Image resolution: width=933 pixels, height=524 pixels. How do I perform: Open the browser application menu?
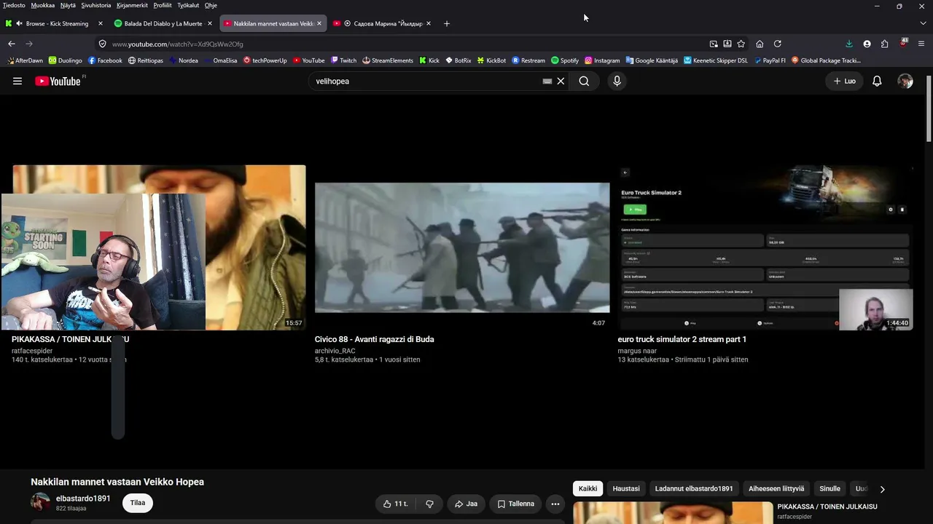tap(921, 44)
